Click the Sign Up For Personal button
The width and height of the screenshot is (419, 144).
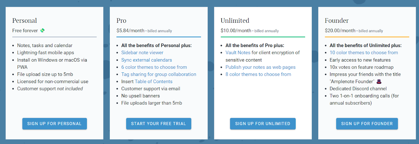(54, 124)
